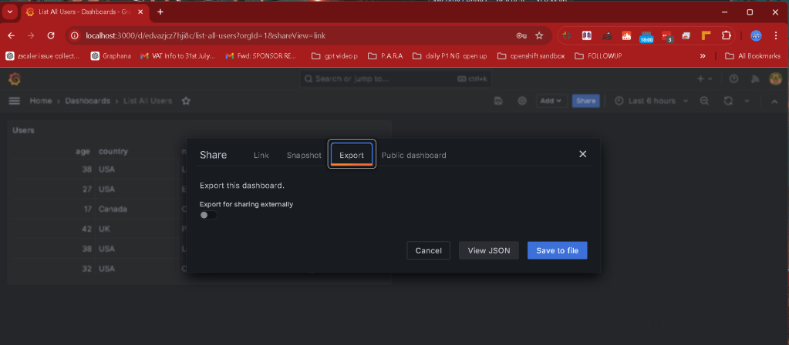Go to Home breadcrumb link
The width and height of the screenshot is (789, 345).
coord(41,101)
